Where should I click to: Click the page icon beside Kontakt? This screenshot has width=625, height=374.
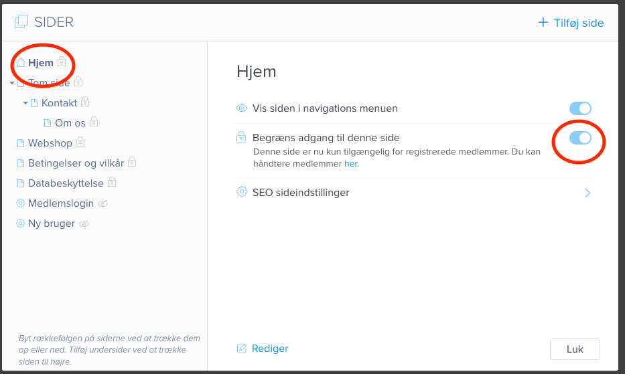tap(34, 103)
